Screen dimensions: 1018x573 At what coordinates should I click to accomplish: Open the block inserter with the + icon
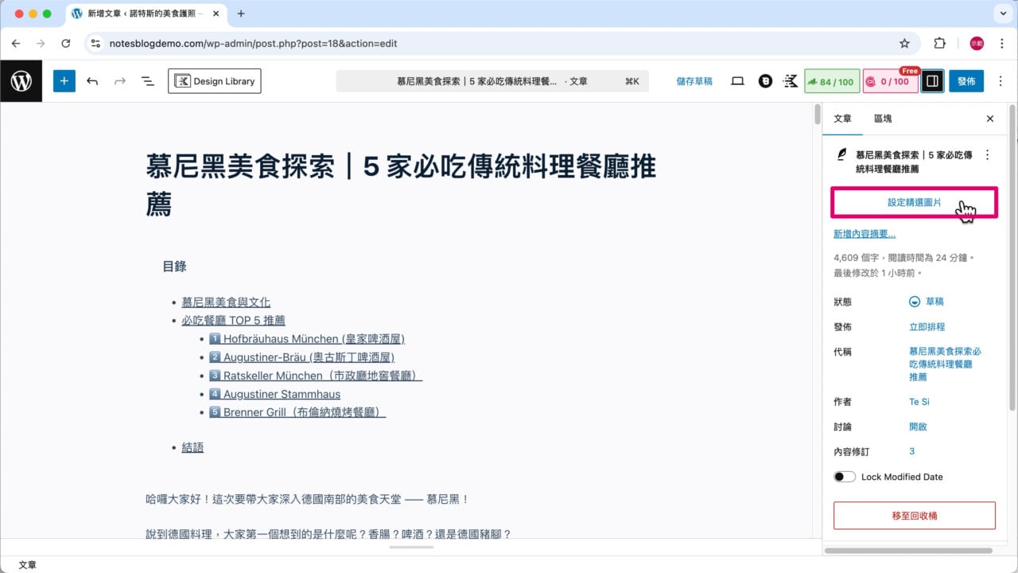tap(64, 80)
